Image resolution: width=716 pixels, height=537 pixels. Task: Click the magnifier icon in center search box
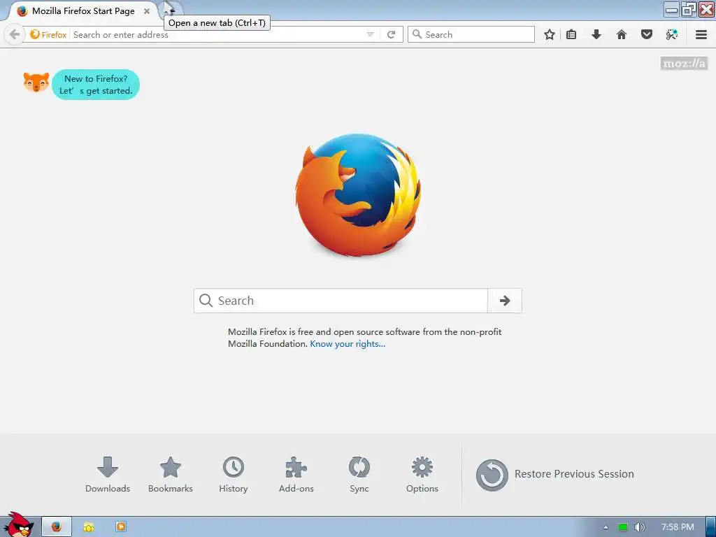(206, 301)
